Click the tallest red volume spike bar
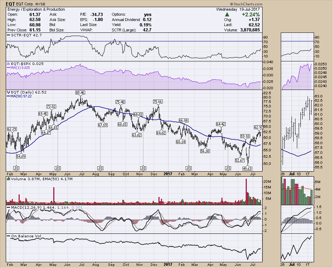The height and width of the screenshot is (268, 333). tap(246, 192)
